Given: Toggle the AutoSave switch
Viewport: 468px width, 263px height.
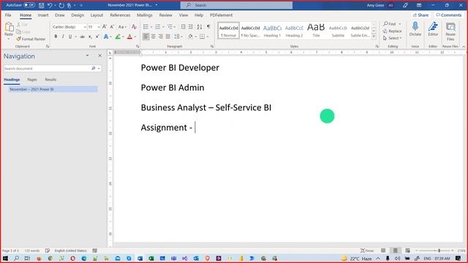Looking at the screenshot, I should [29, 5].
